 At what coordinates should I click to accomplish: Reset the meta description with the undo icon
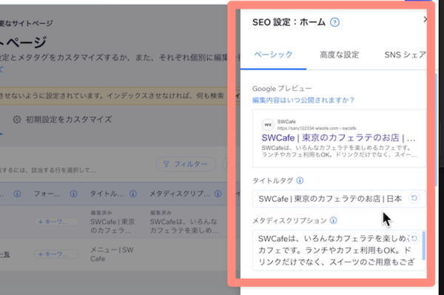coord(414,238)
